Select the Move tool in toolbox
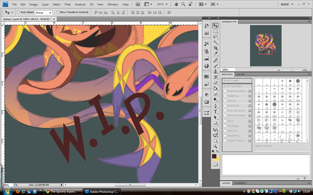Viewport: 313px width, 195px height. (215, 26)
